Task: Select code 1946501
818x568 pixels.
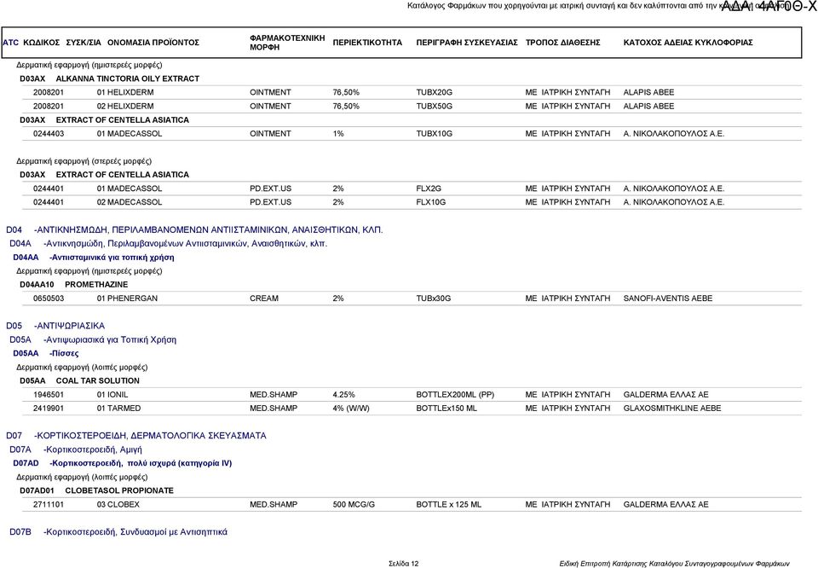Action: tap(49, 395)
